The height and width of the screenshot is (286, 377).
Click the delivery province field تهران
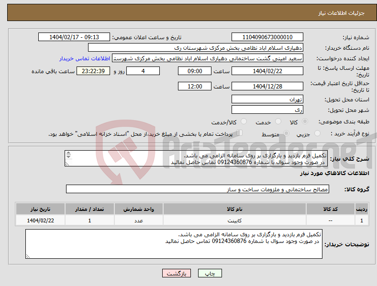click(x=267, y=99)
